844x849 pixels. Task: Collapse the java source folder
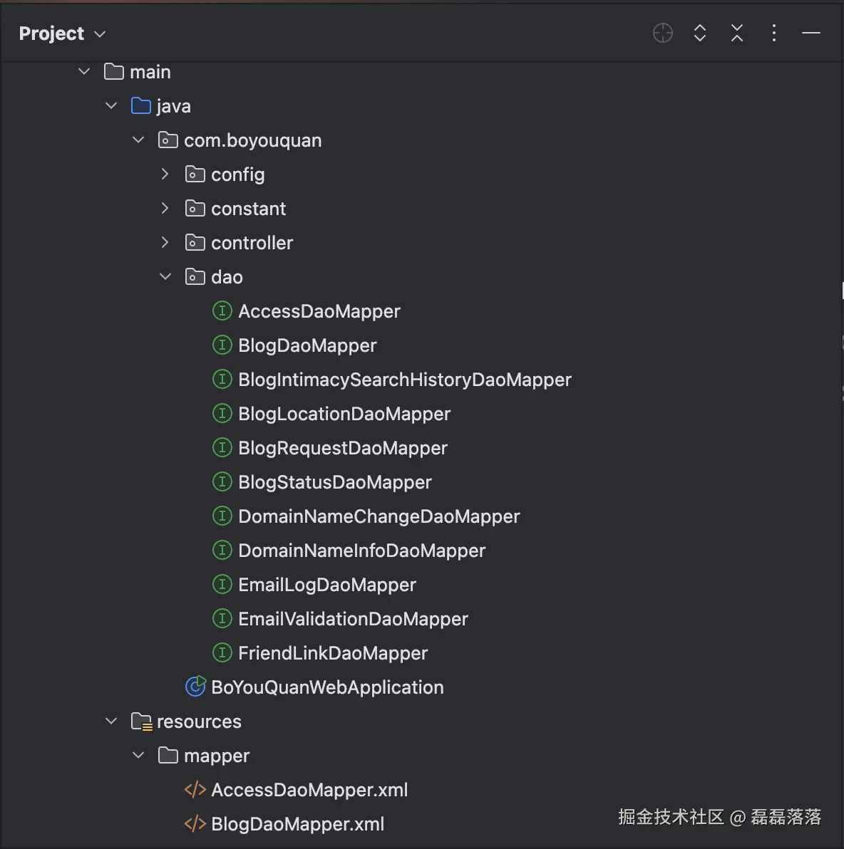point(111,105)
